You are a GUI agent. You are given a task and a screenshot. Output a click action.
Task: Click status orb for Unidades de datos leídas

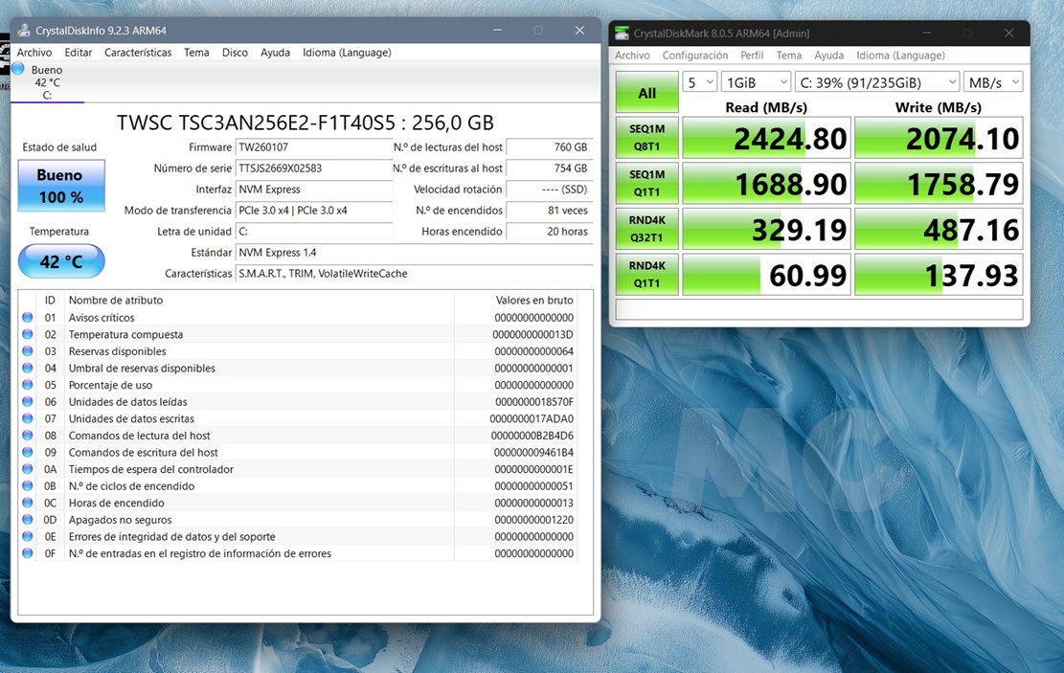coord(27,402)
